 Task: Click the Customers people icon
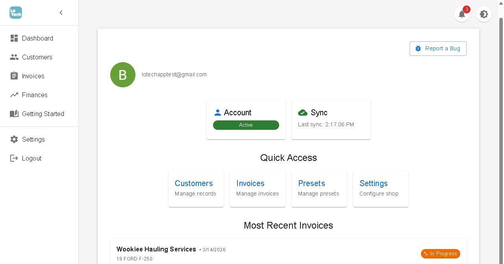[14, 57]
